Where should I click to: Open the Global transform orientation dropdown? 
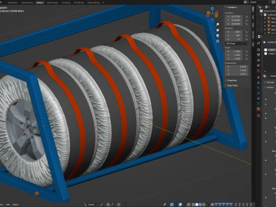[x=91, y=205]
